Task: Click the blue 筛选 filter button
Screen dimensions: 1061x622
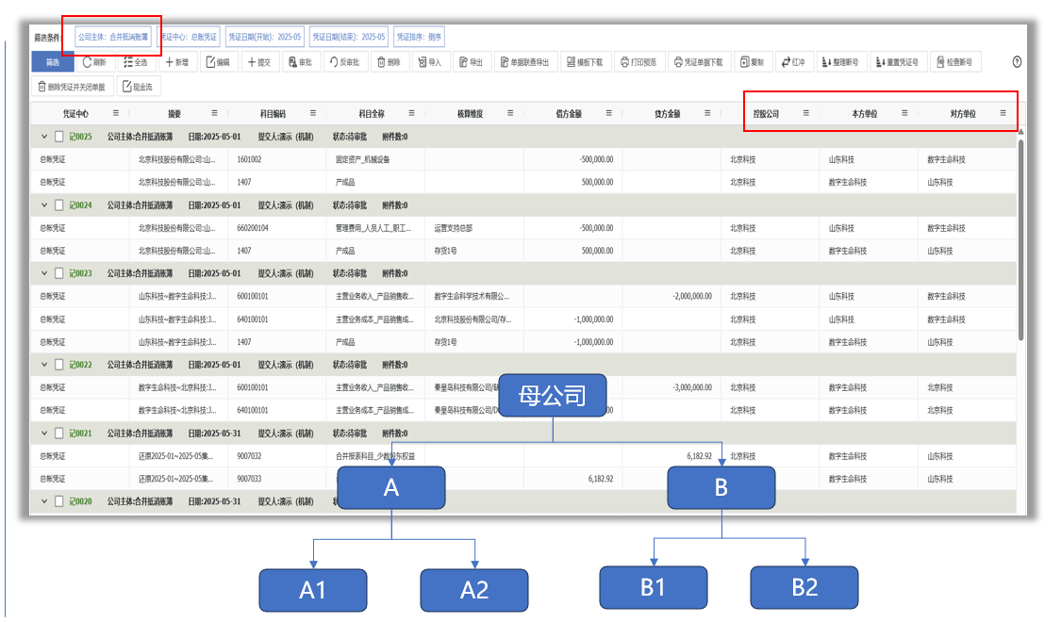Action: coord(53,62)
